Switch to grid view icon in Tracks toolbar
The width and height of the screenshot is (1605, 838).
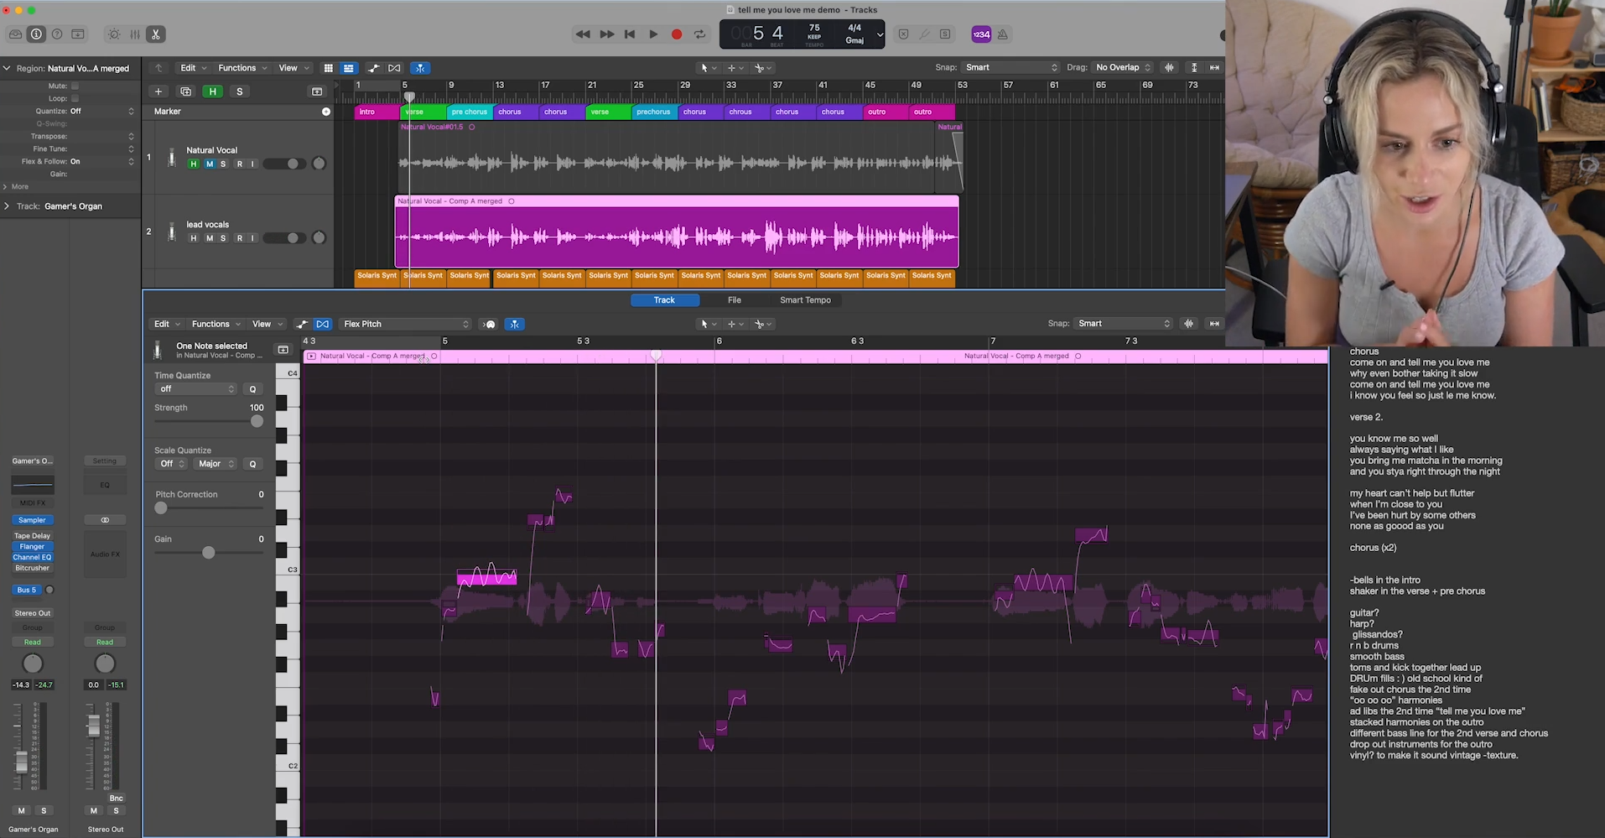tap(329, 68)
